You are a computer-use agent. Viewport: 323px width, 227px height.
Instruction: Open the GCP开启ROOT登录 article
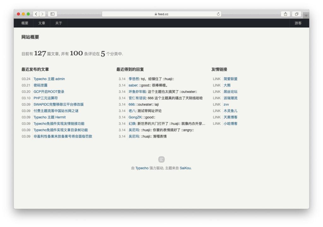click(49, 91)
